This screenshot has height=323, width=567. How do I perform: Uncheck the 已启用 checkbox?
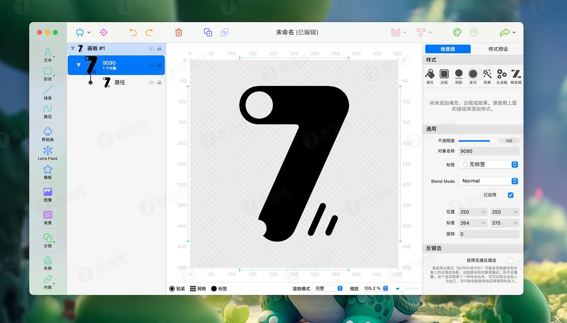point(511,195)
